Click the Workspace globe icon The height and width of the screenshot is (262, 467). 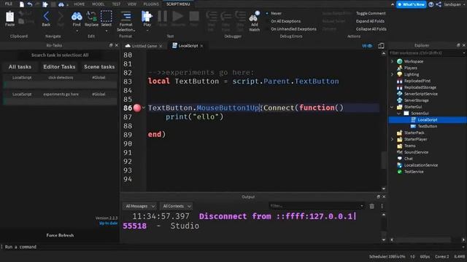(400, 61)
